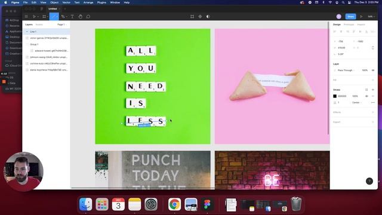Select the Text tool
382x215 pixels.
click(72, 17)
